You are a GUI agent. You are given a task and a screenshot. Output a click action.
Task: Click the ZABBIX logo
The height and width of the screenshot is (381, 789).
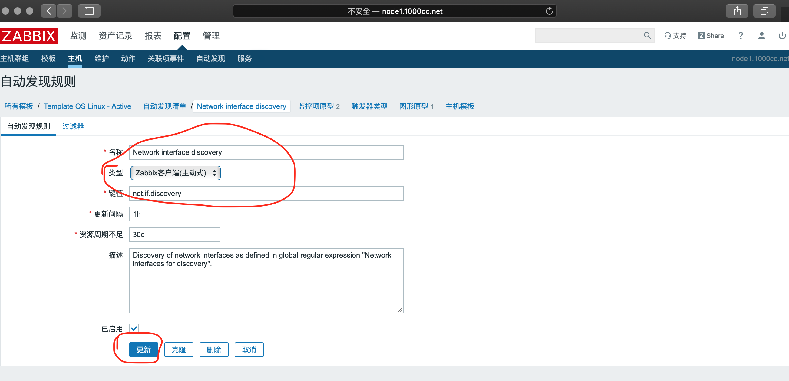click(29, 36)
